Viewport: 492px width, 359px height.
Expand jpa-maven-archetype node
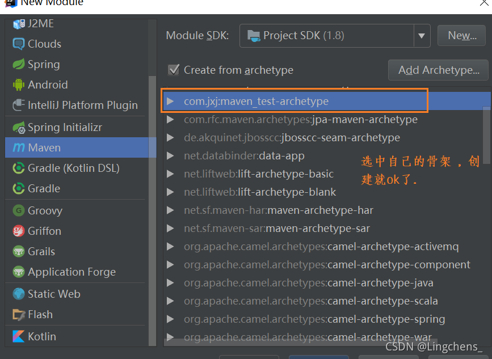[170, 120]
